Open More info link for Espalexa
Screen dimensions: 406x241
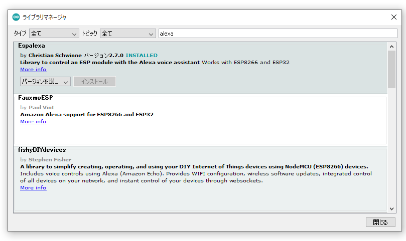pos(33,70)
